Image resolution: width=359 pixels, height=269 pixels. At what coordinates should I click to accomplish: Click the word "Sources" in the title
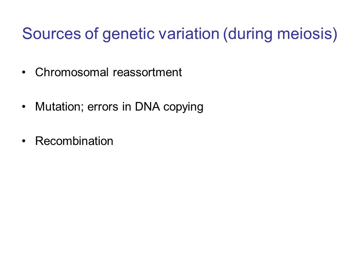click(x=52, y=34)
